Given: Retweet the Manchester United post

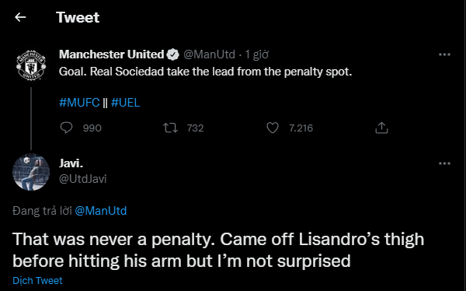Looking at the screenshot, I should [171, 128].
